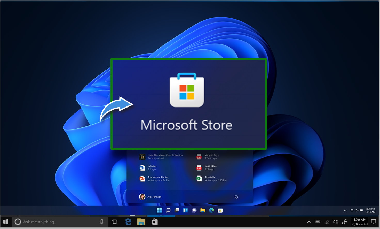
Task: Click the Cortana microphone icon
Action: [x=102, y=222]
